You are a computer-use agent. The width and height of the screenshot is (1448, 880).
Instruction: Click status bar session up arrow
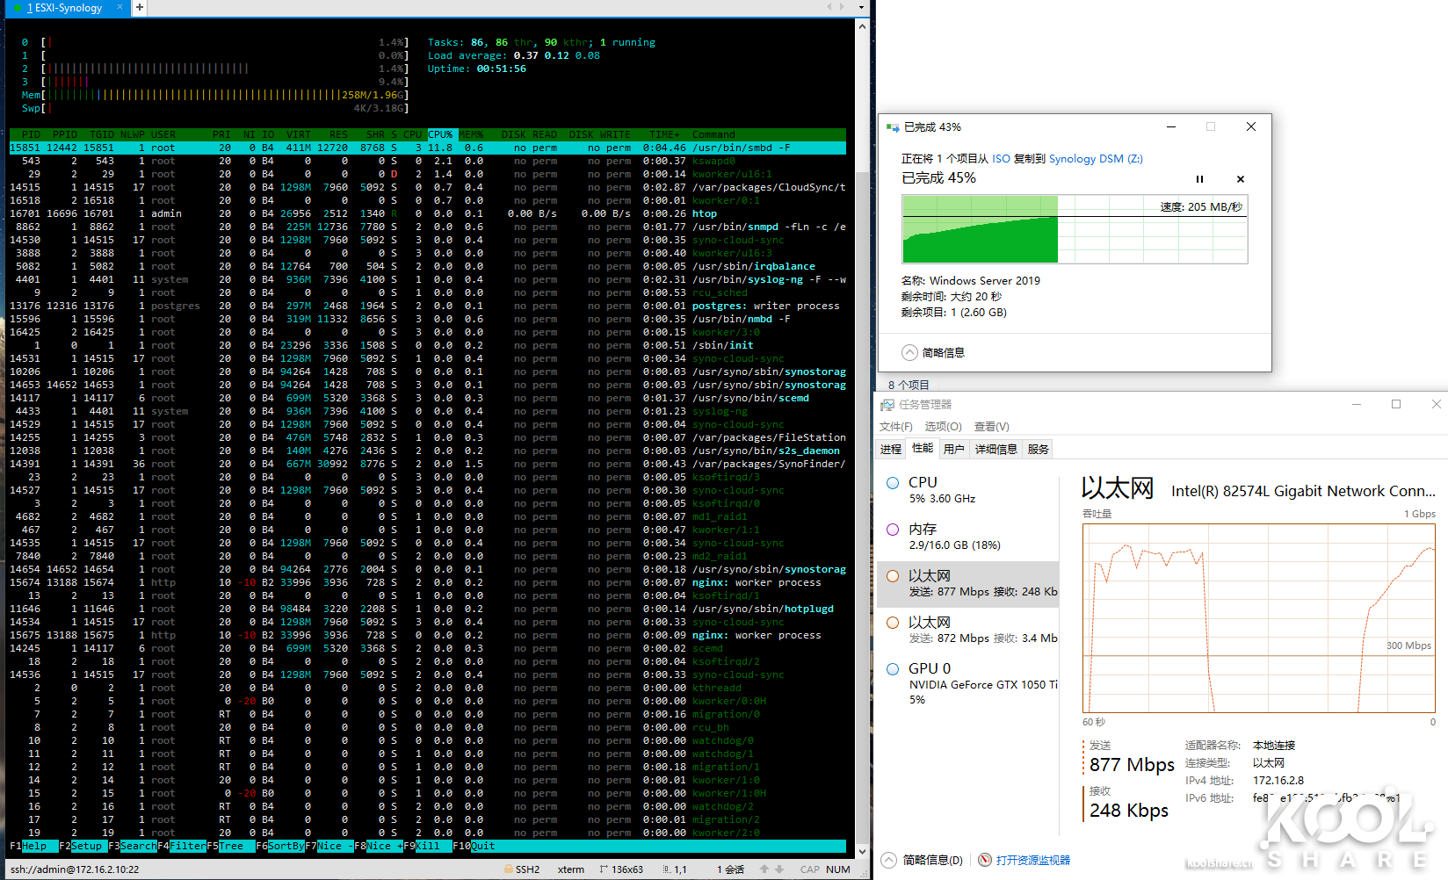(x=764, y=869)
